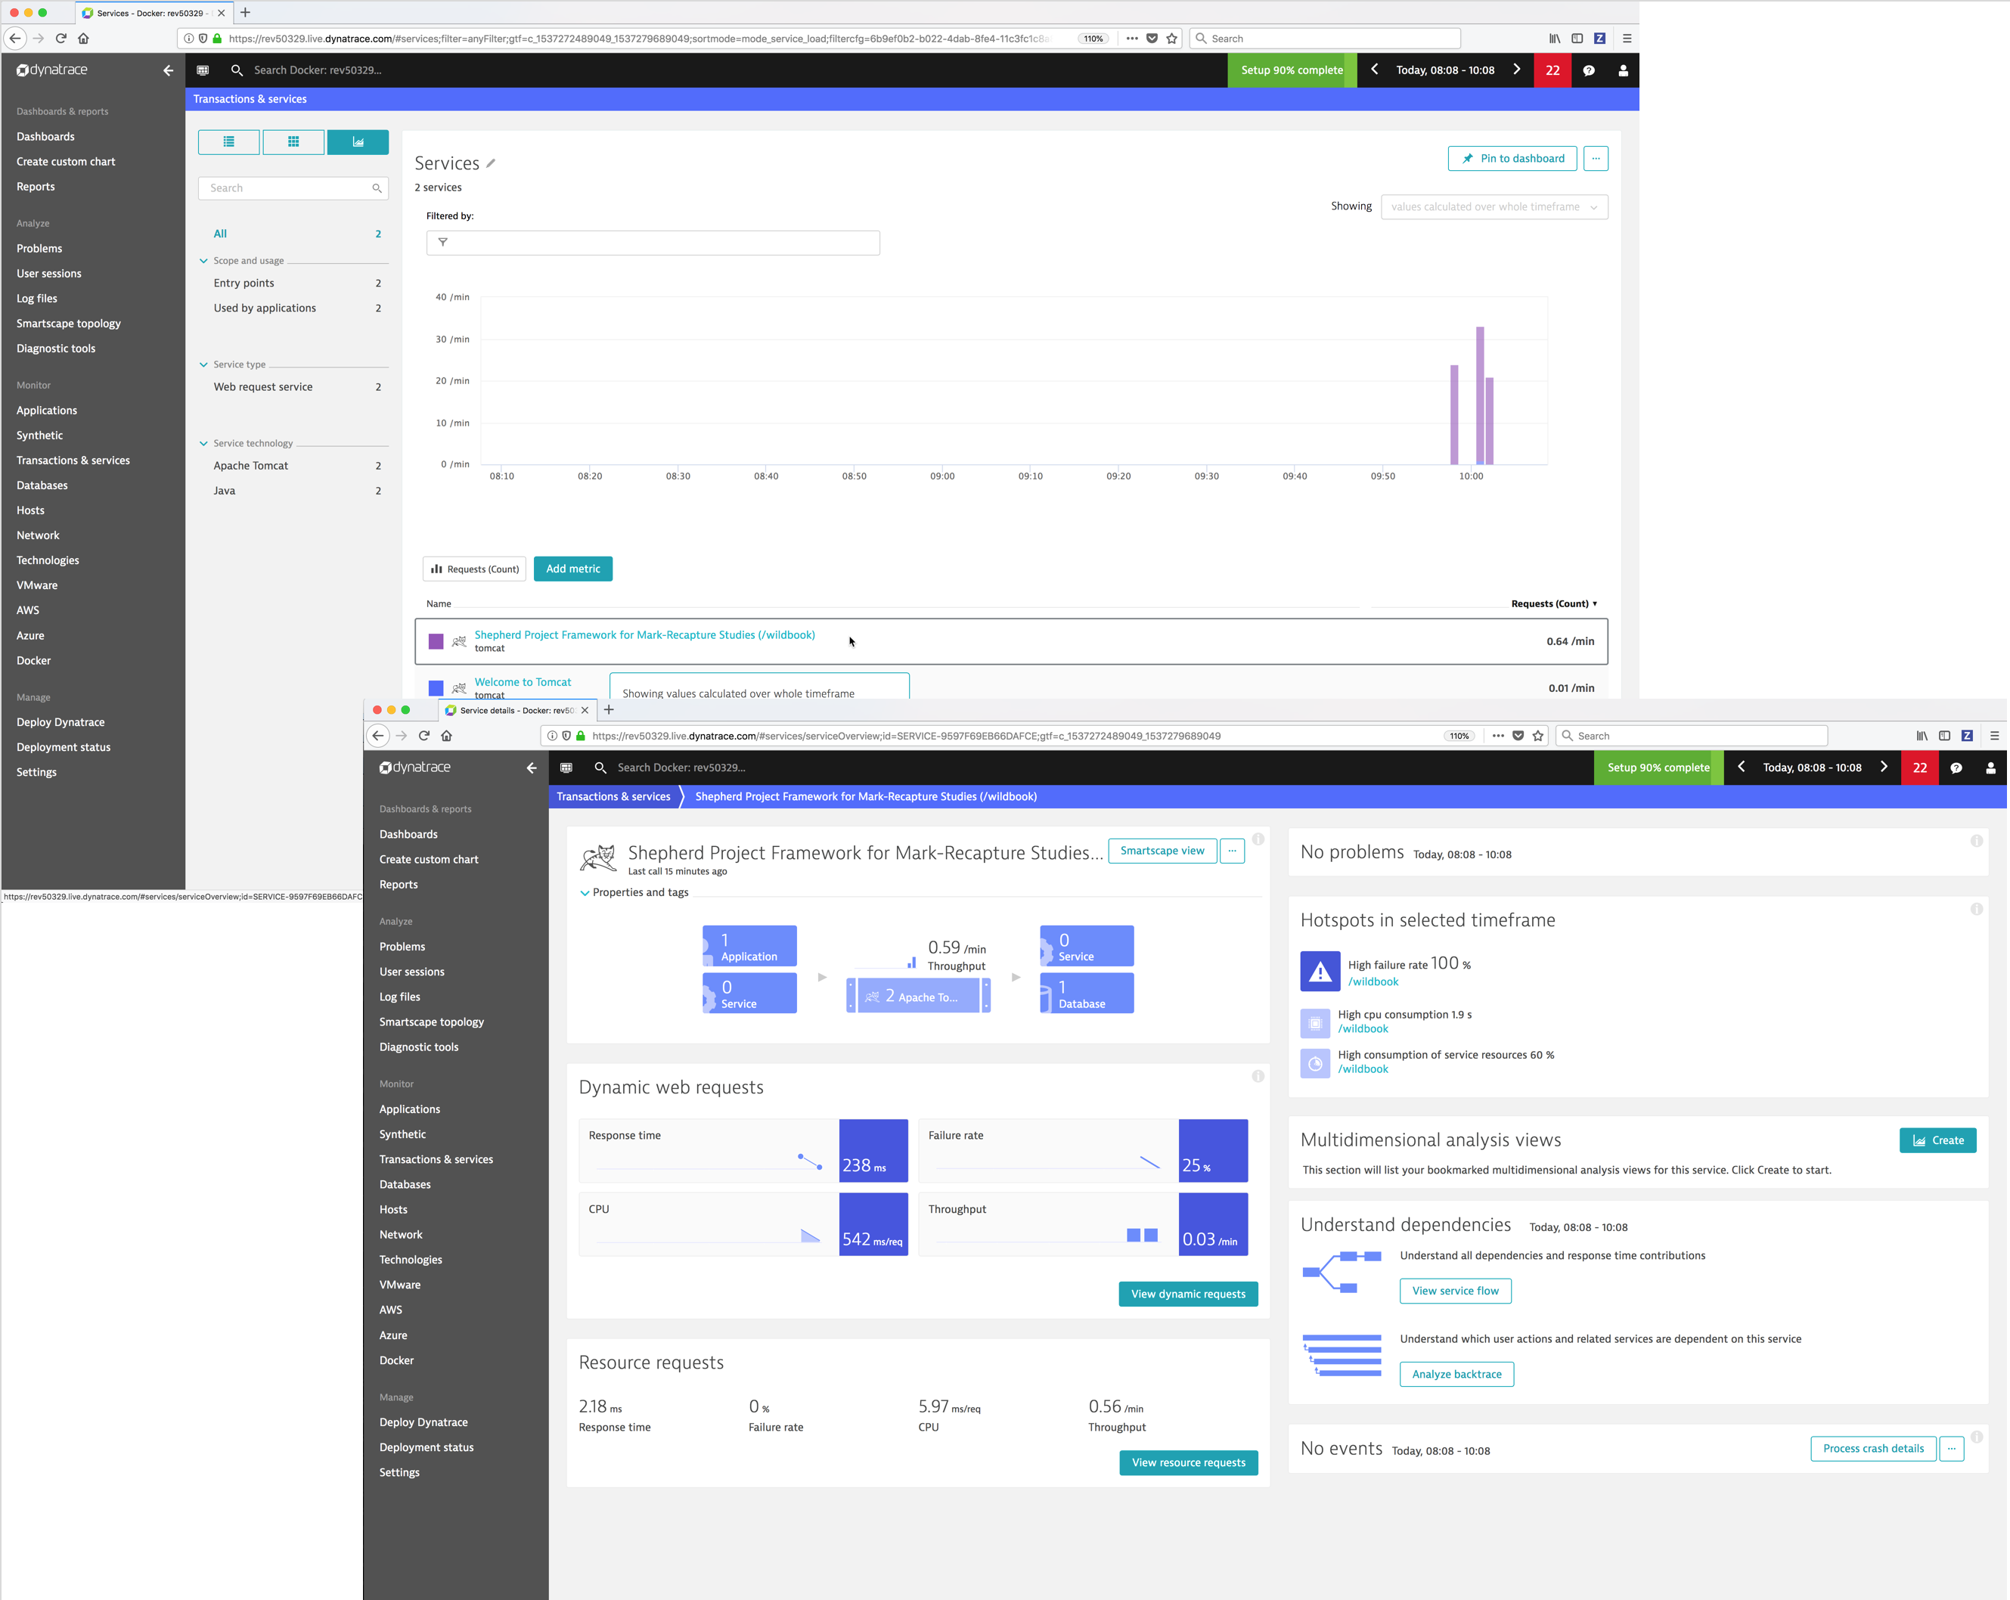Image resolution: width=2010 pixels, height=1600 pixels.
Task: Open the Welcome to Tomcat service link
Action: coord(522,683)
